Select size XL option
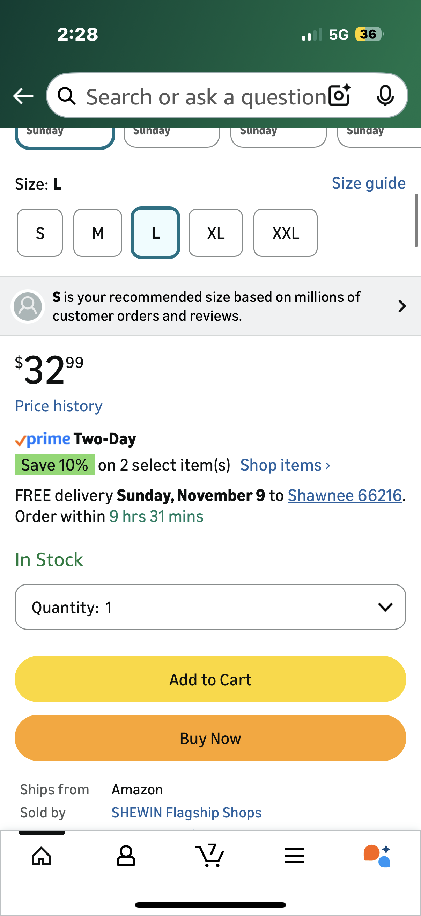Image resolution: width=421 pixels, height=916 pixels. click(x=216, y=233)
